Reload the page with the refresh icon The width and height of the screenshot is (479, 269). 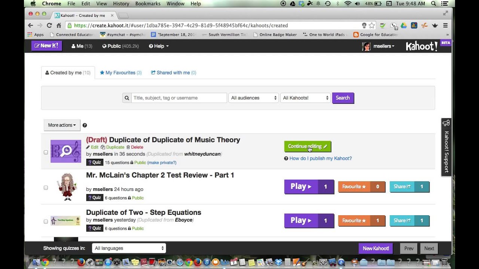[x=49, y=25]
